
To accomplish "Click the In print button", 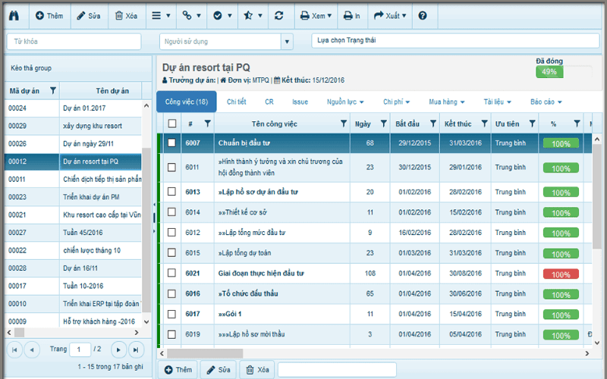I will (x=351, y=15).
